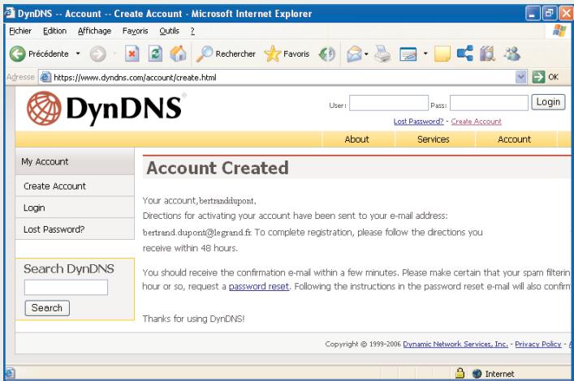574x381 pixels.
Task: Follow the password reset link
Action: [x=259, y=286]
